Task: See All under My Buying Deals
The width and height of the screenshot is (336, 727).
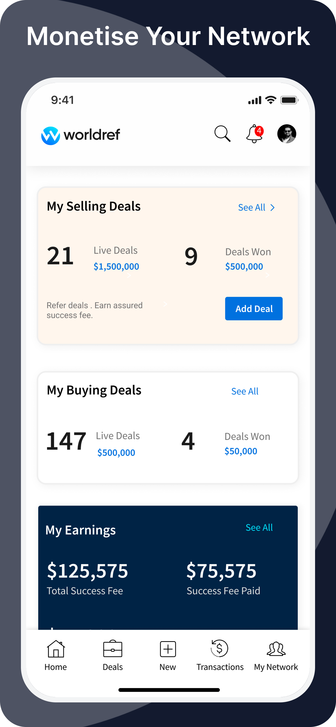Action: (245, 391)
